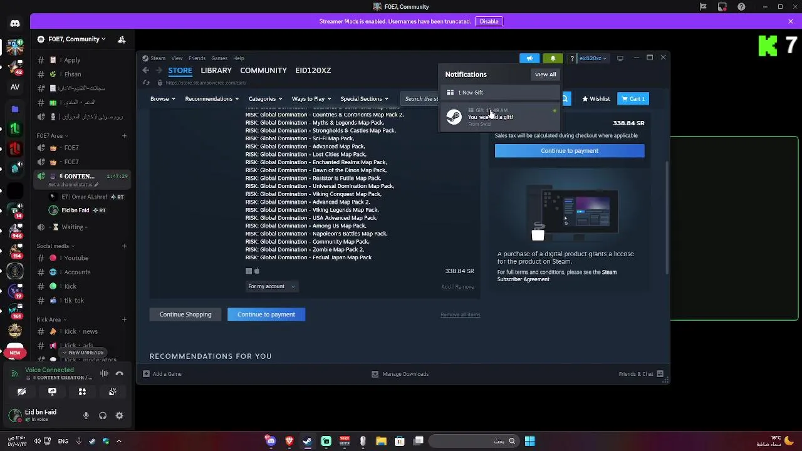This screenshot has width=802, height=451.
Task: Open Steam menu in menu bar
Action: point(158,58)
